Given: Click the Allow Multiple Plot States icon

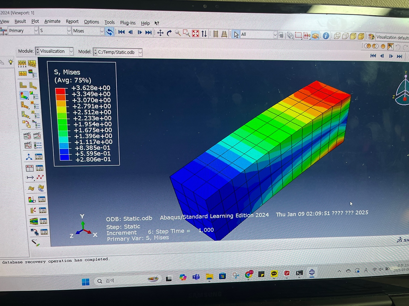Looking at the screenshot, I should pyautogui.click(x=26, y=124).
